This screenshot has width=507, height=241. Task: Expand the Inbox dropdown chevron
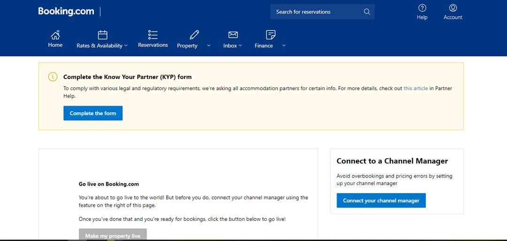coord(240,46)
